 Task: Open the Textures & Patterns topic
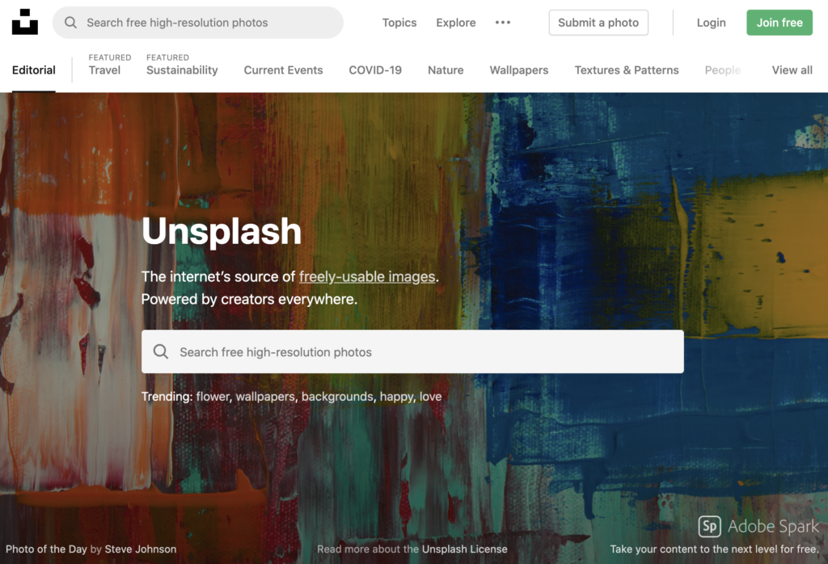627,70
